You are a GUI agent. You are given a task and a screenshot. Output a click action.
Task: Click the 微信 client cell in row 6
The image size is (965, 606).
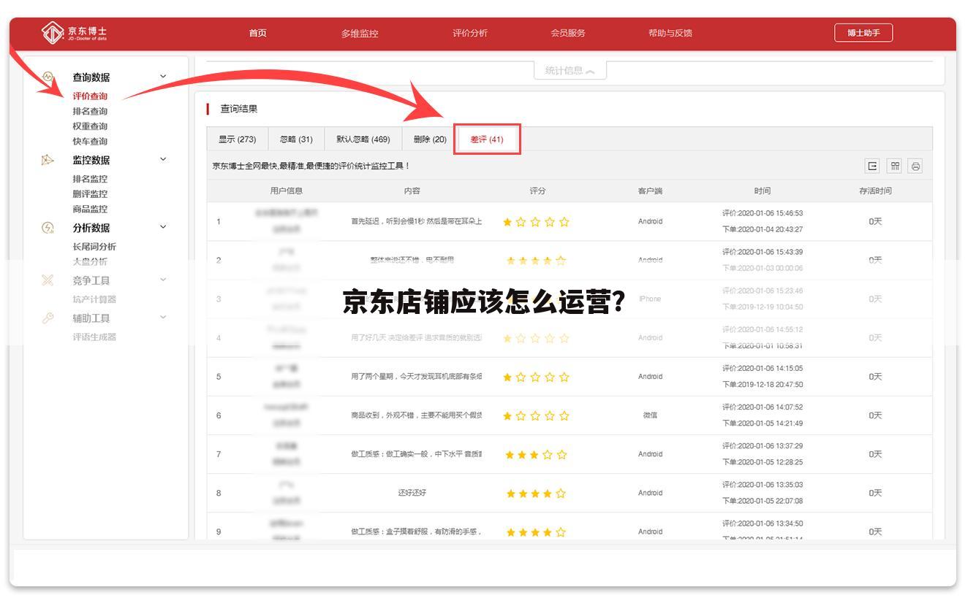tap(650, 415)
